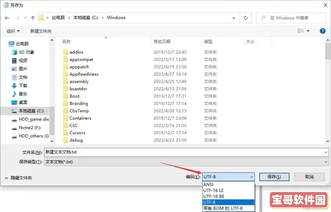Click 本地磁盘 (C:) breadcrumb
331x212 pixels.
[x=86, y=18]
